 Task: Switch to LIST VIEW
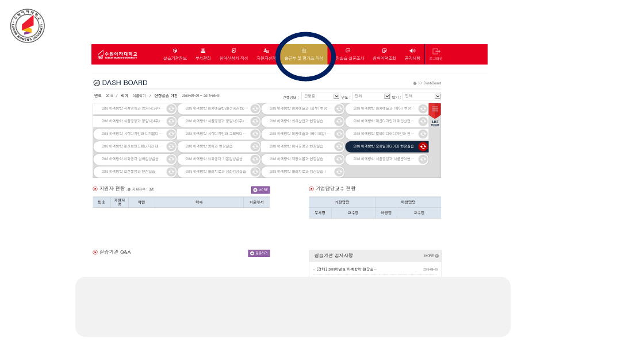point(435,115)
